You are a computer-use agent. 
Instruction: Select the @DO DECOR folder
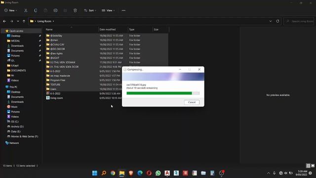57,49
